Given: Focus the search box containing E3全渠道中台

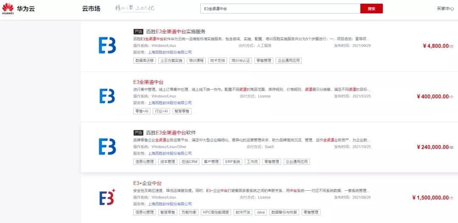Looking at the screenshot, I should (x=280, y=9).
